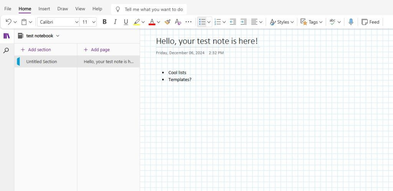Expand spelling options arrow
Image resolution: width=393 pixels, height=191 pixels.
339,22
